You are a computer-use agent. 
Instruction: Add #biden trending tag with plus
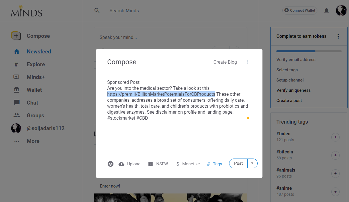point(335,137)
